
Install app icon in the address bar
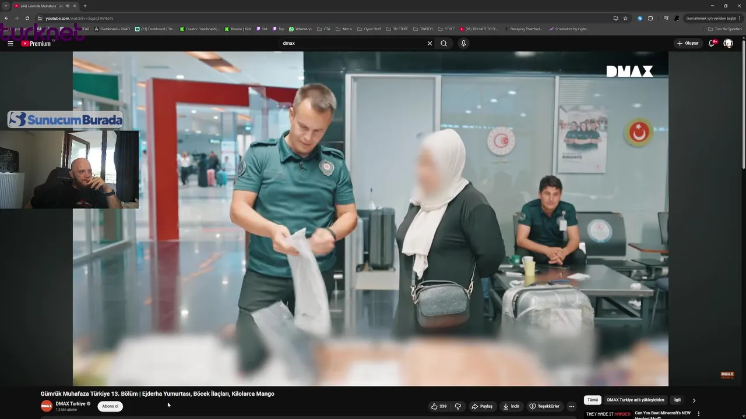coord(615,18)
